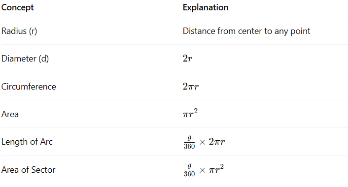The width and height of the screenshot is (348, 187).
Task: Select the Area of Sector label
Action: 28,170
